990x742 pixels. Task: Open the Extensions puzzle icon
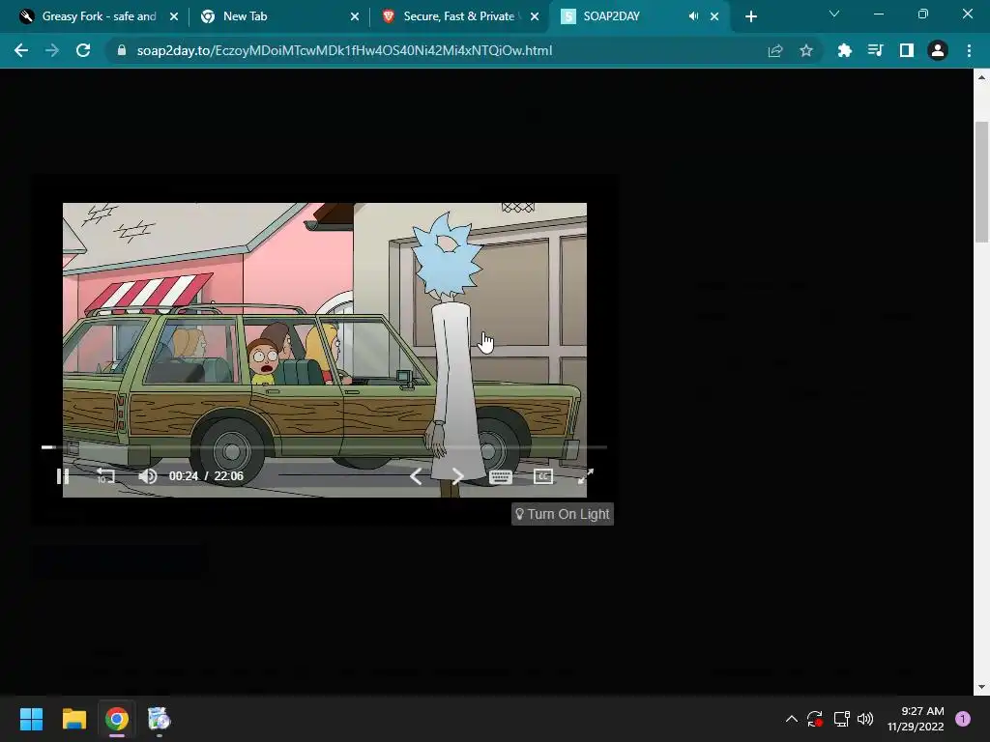[844, 50]
